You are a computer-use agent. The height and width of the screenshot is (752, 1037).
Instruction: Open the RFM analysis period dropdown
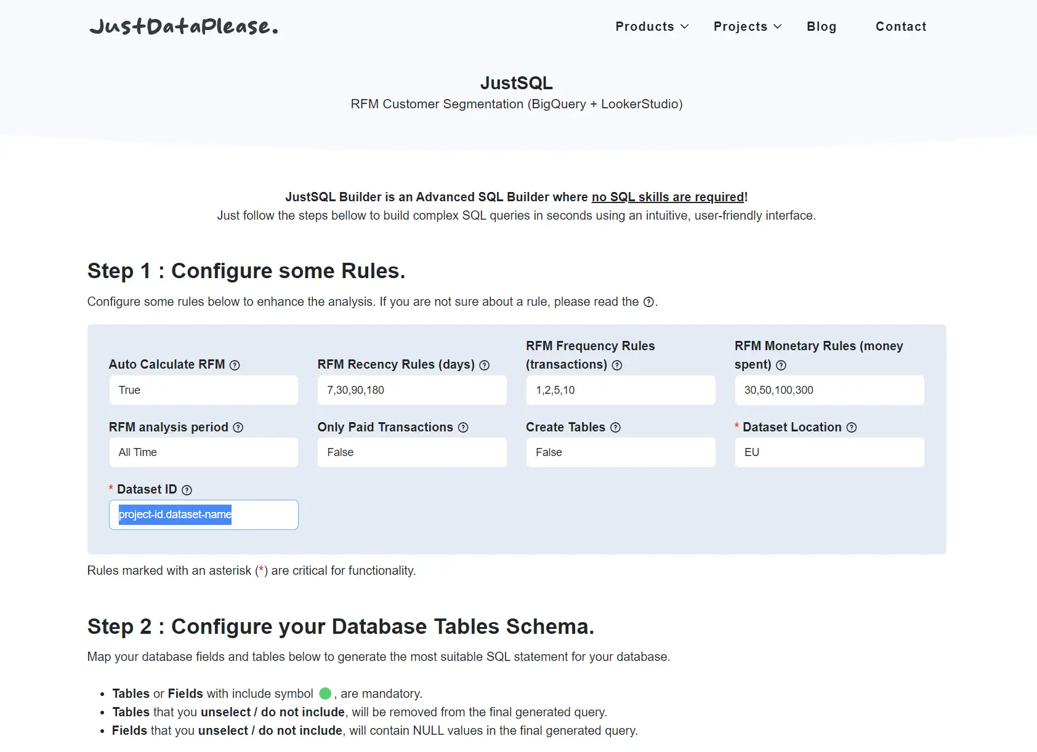(204, 452)
